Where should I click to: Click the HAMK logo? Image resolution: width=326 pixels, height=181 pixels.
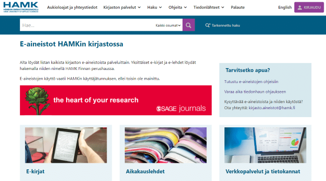21,7
